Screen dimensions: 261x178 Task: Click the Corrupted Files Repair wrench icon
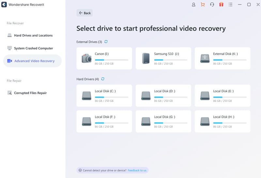tap(9, 93)
